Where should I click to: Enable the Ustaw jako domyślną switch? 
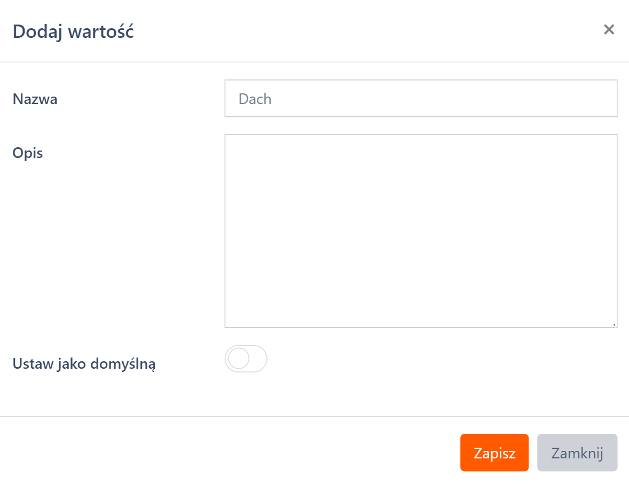pos(246,359)
